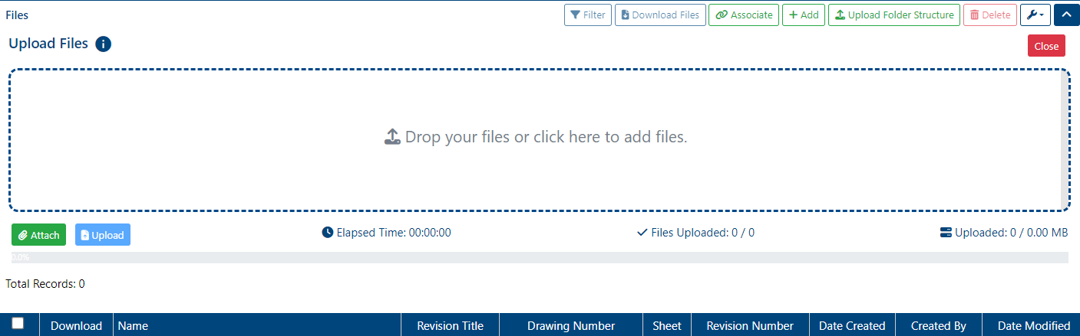This screenshot has height=336, width=1080.
Task: Sort by Revision Number column
Action: tap(750, 325)
